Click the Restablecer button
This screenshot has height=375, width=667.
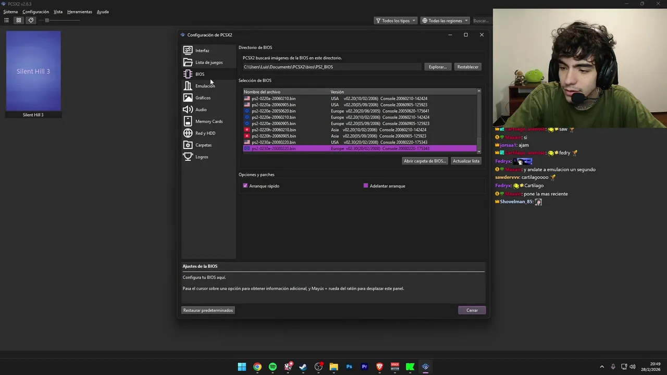(x=468, y=67)
